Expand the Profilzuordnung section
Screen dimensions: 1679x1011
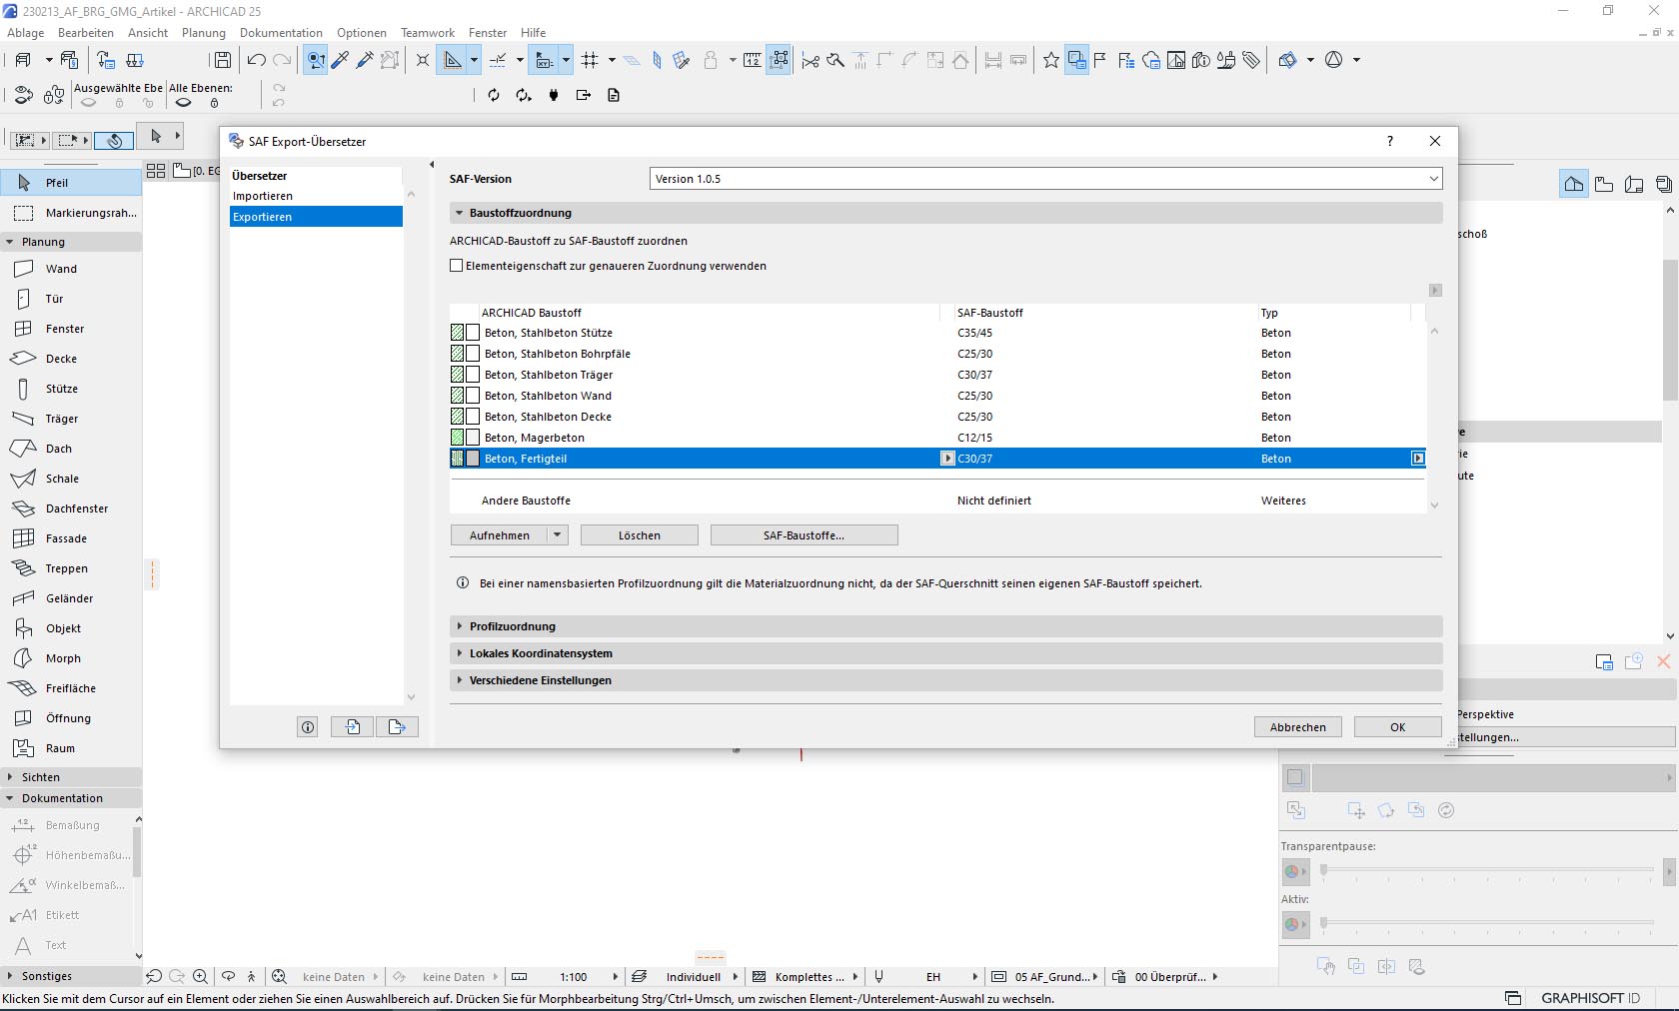click(x=460, y=626)
